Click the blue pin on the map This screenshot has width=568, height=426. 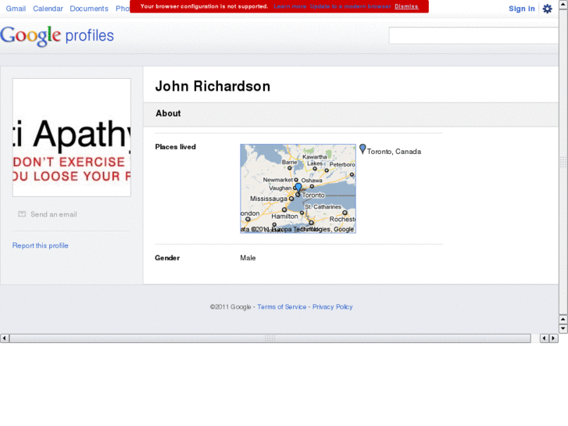[x=298, y=188]
